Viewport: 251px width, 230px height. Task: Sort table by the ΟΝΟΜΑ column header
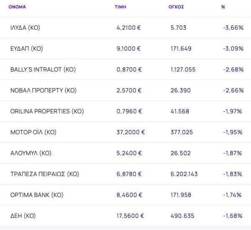pyautogui.click(x=17, y=7)
